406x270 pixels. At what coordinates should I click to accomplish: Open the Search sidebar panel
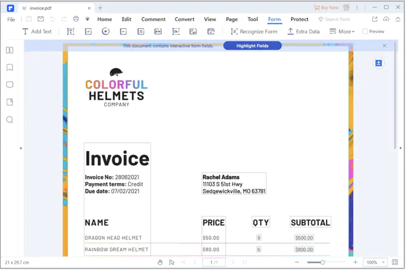10,120
